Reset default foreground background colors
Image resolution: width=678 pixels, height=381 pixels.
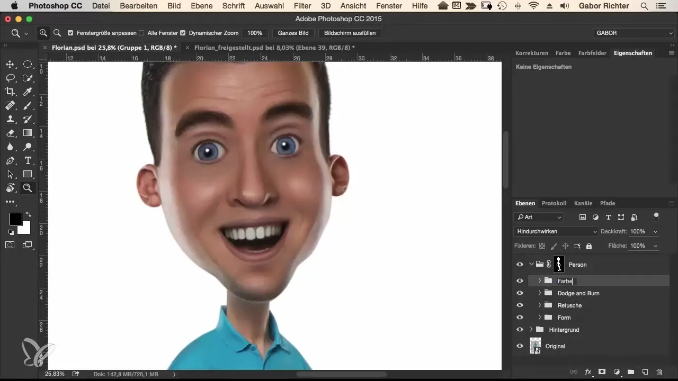[10, 232]
